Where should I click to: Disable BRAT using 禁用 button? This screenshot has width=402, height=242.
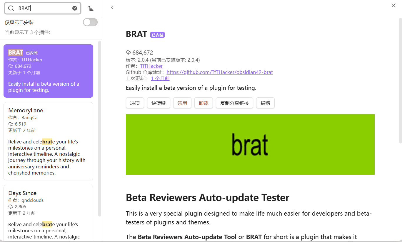(182, 103)
